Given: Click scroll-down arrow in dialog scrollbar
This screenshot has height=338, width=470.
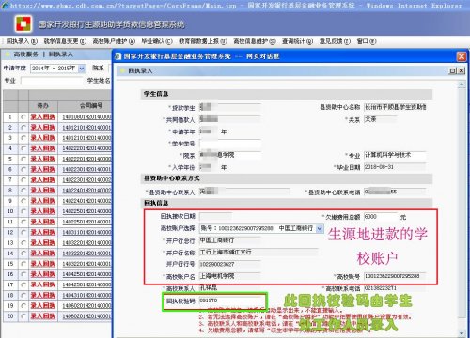Looking at the screenshot, I should tap(462, 332).
